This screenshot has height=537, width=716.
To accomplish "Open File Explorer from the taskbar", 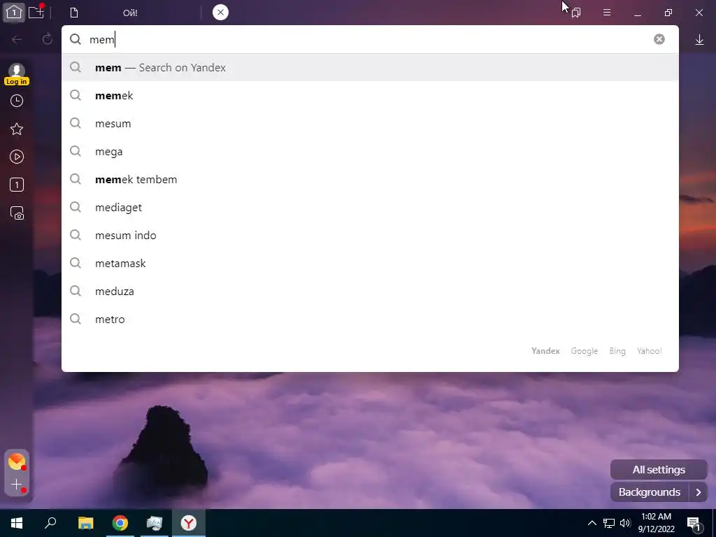I will [x=85, y=523].
